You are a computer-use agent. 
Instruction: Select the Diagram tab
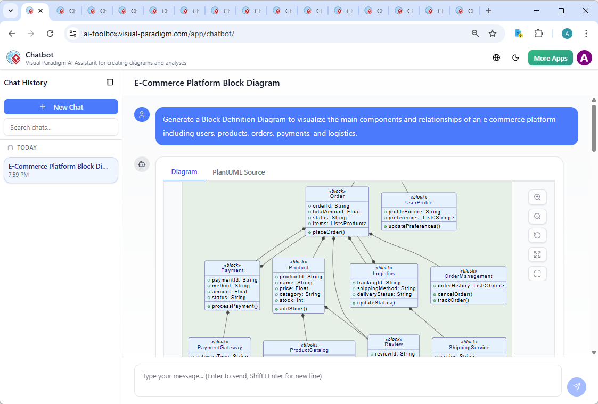tap(184, 172)
